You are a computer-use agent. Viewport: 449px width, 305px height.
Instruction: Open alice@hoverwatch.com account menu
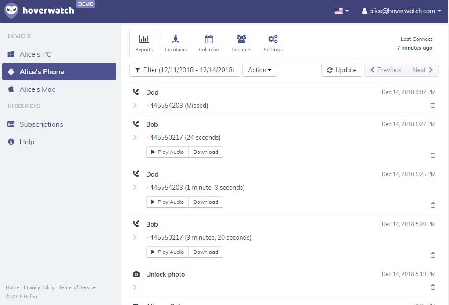pyautogui.click(x=402, y=11)
